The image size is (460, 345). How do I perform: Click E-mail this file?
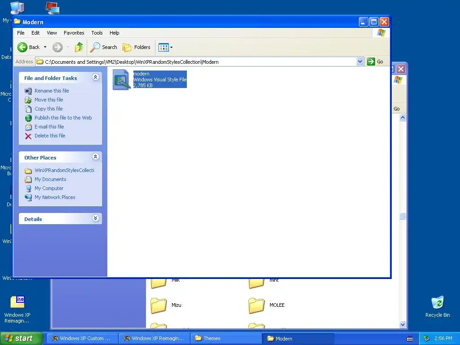click(49, 127)
